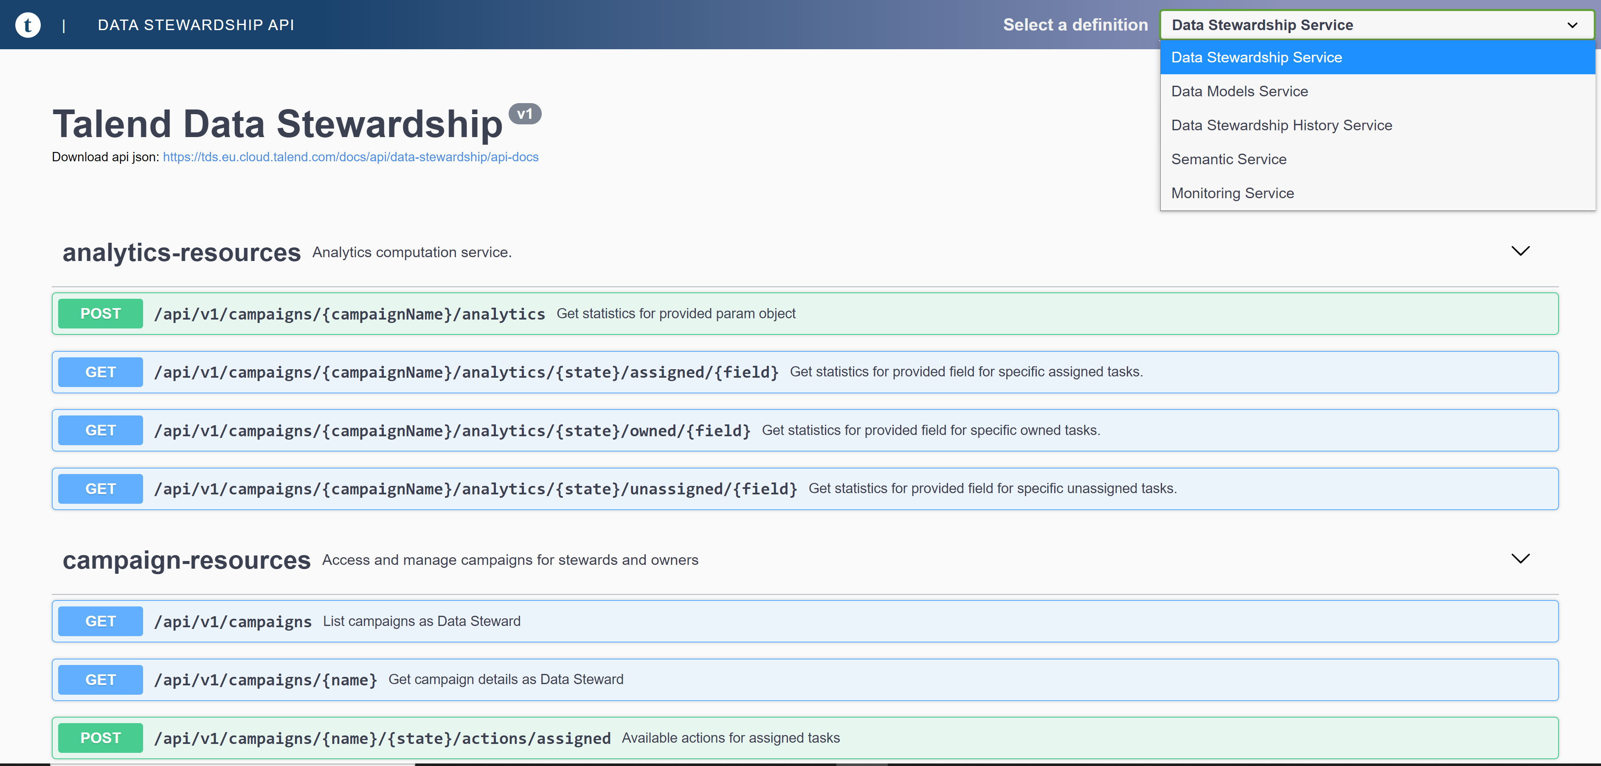Click POST campaign state assigned button
Viewport: 1601px width, 766px height.
click(100, 738)
